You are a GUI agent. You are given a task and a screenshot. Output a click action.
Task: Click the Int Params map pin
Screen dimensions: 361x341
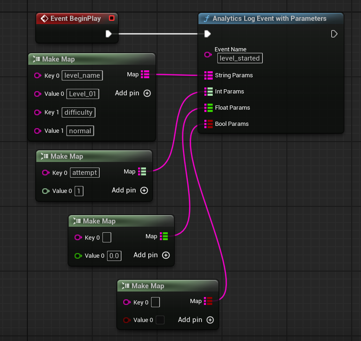(208, 92)
